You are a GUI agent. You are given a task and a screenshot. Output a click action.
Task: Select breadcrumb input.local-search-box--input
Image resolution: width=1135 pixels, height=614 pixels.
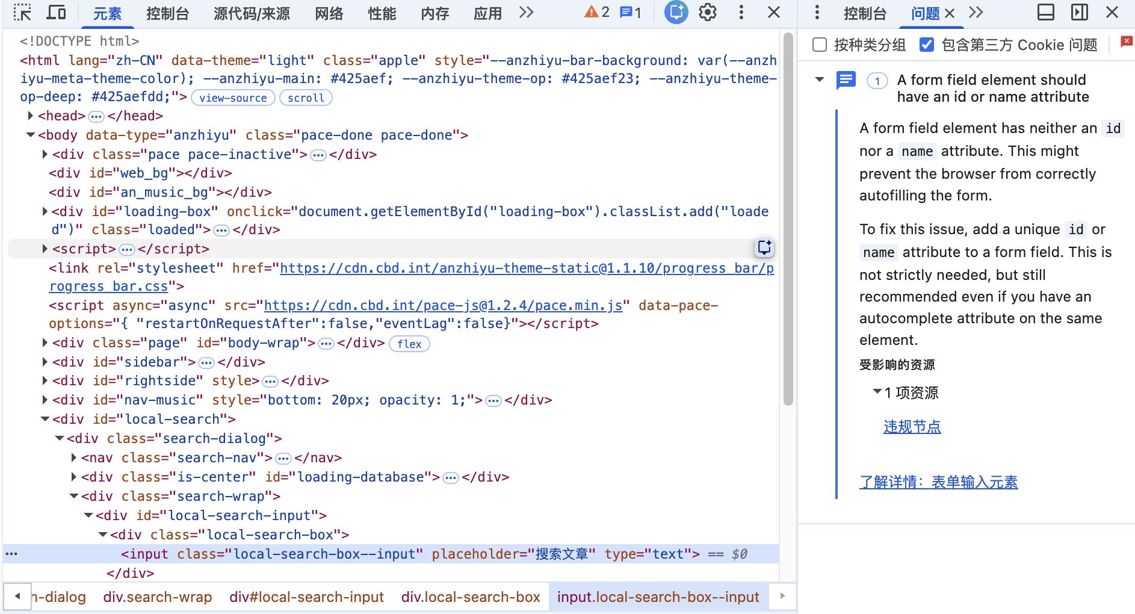click(x=658, y=597)
